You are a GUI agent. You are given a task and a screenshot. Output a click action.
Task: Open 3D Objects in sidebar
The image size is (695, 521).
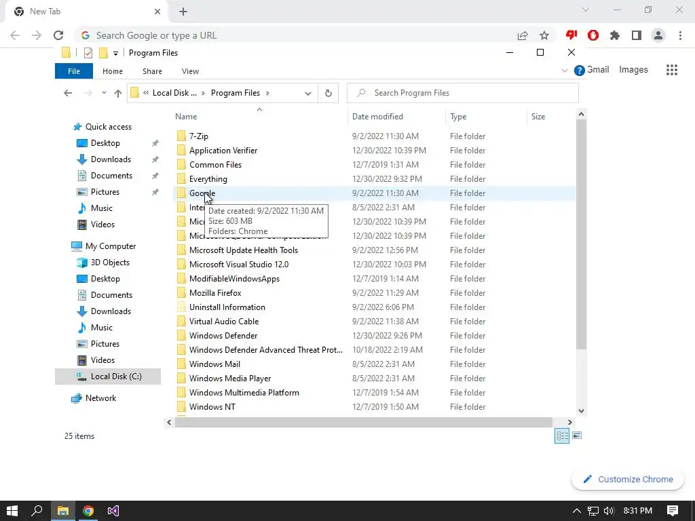[110, 263]
